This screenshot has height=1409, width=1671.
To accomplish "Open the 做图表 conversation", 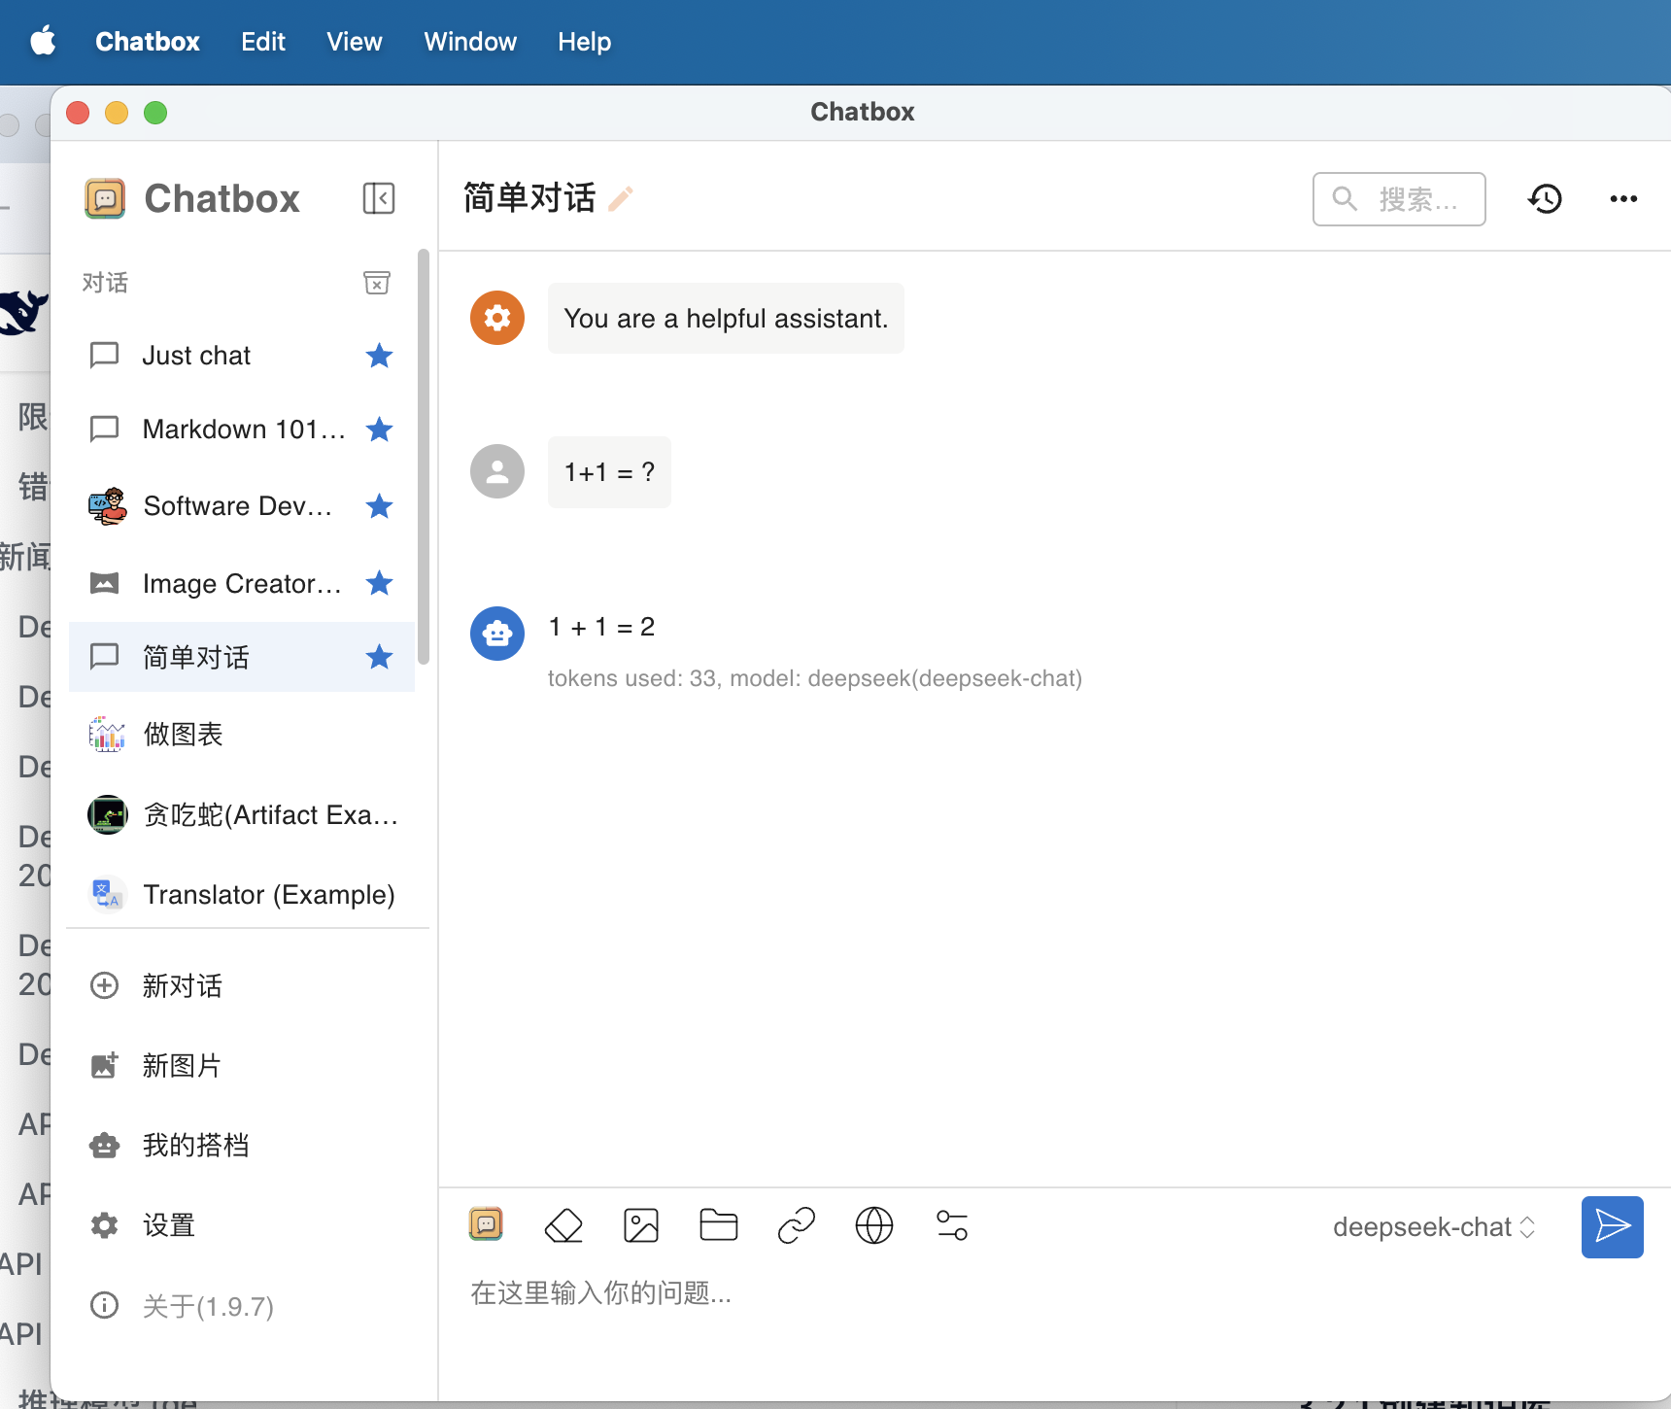I will pos(242,734).
